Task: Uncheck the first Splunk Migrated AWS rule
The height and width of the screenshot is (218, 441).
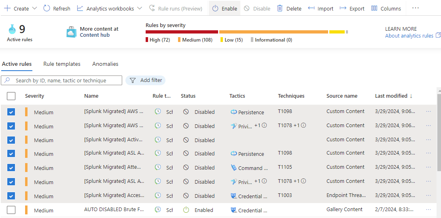Action: click(x=11, y=112)
